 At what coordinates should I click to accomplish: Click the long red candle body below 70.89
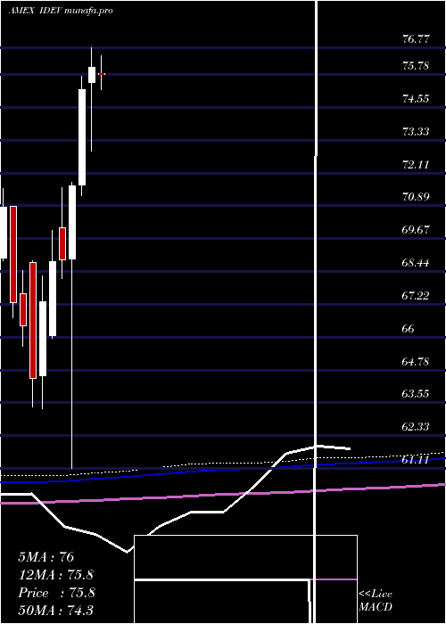pos(13,254)
